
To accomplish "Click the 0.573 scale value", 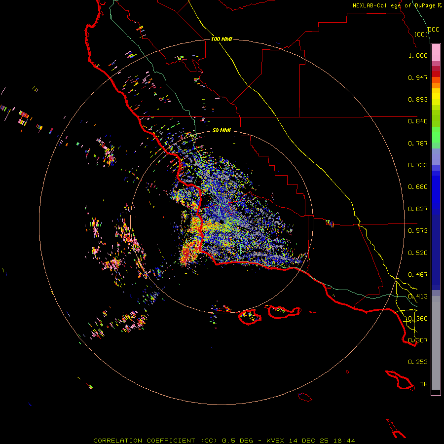I will point(418,231).
